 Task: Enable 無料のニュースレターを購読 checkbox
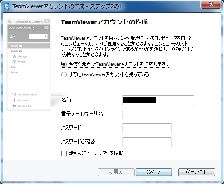[64, 153]
